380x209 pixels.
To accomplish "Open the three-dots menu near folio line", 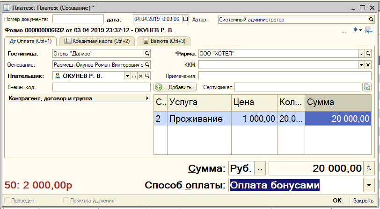I will (343, 31).
